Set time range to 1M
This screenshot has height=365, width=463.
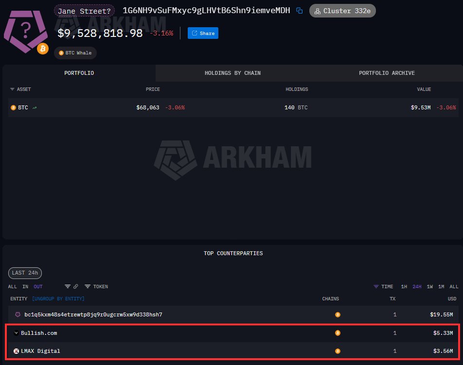point(441,287)
